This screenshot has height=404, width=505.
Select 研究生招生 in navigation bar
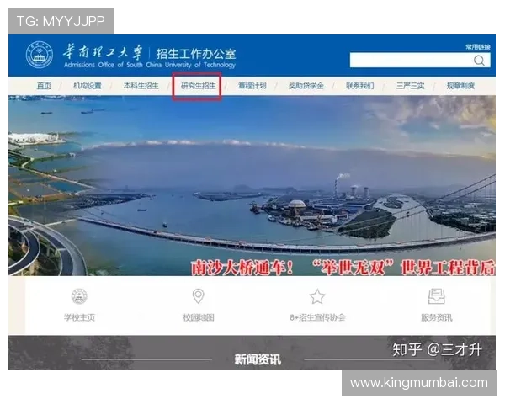click(198, 86)
